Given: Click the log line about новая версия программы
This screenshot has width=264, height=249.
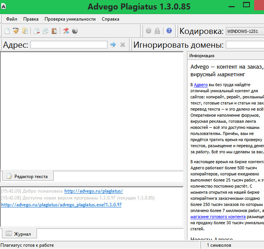Looking at the screenshot, I should click(x=78, y=198).
